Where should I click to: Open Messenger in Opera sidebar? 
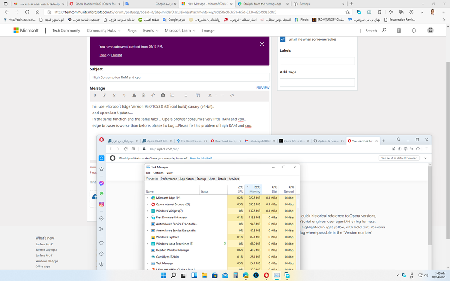tap(101, 183)
